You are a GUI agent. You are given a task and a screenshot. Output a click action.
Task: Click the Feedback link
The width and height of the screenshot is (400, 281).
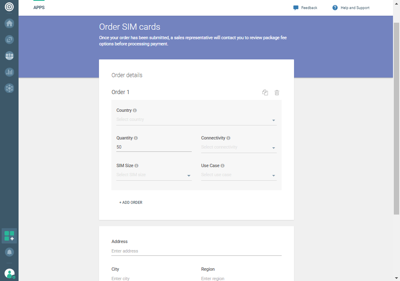pos(305,8)
